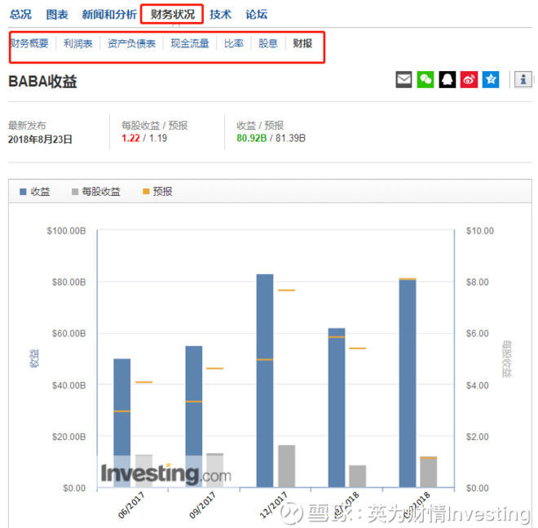Click the 09/2017 x-axis label

tap(202, 505)
